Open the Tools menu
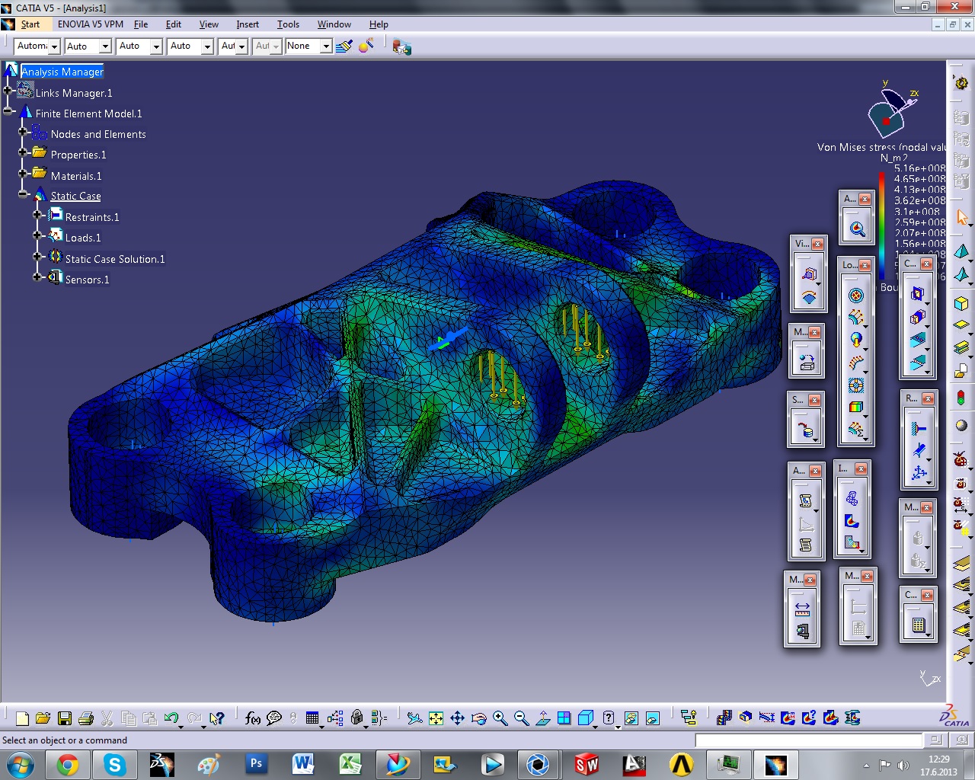 point(288,24)
